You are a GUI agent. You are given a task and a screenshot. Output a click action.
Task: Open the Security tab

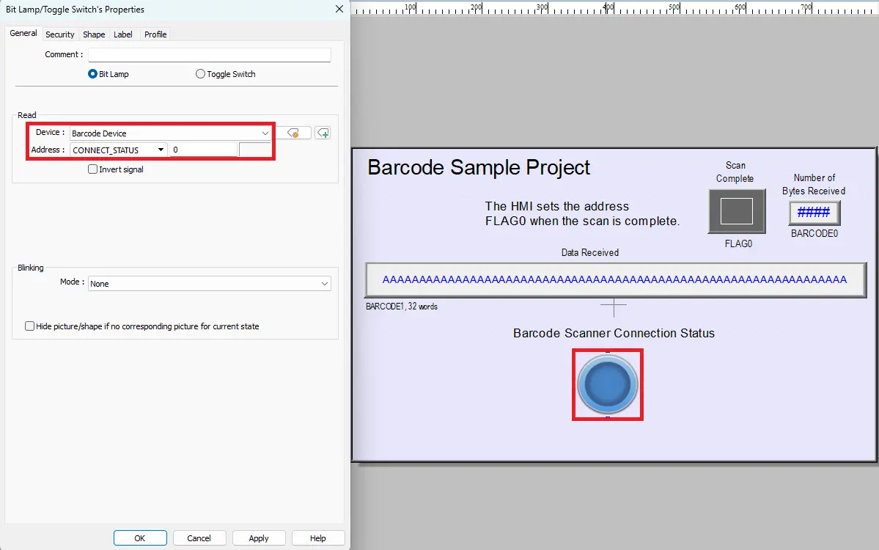(x=59, y=34)
